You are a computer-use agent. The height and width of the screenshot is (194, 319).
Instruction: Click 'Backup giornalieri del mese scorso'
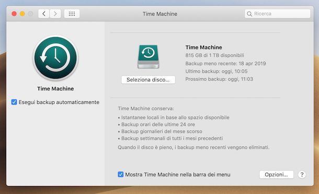coord(162,131)
